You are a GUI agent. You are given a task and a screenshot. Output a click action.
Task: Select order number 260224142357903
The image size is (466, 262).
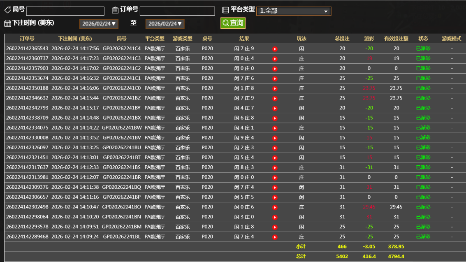click(27, 68)
